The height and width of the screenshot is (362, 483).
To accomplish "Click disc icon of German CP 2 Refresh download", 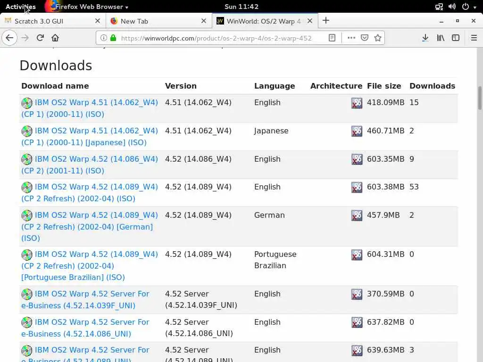I will click(27, 215).
